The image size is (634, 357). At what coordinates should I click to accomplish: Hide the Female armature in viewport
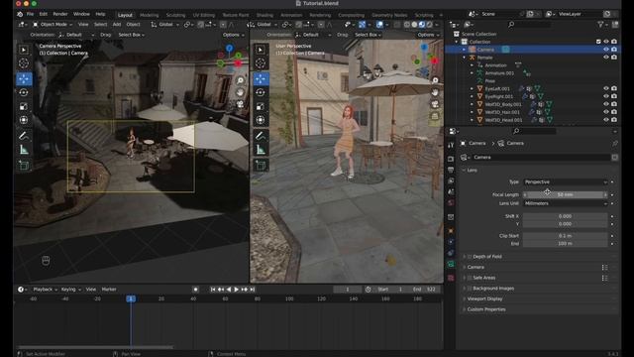[606, 58]
